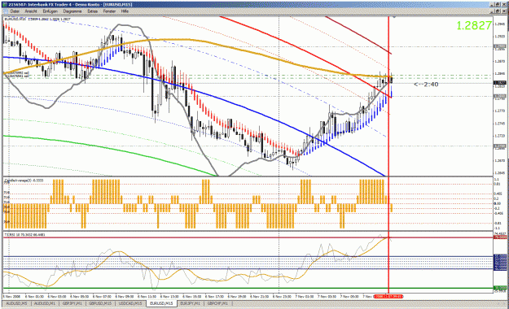The image size is (509, 309).
Task: Click the green level label in oscillator scale
Action: click(499, 288)
